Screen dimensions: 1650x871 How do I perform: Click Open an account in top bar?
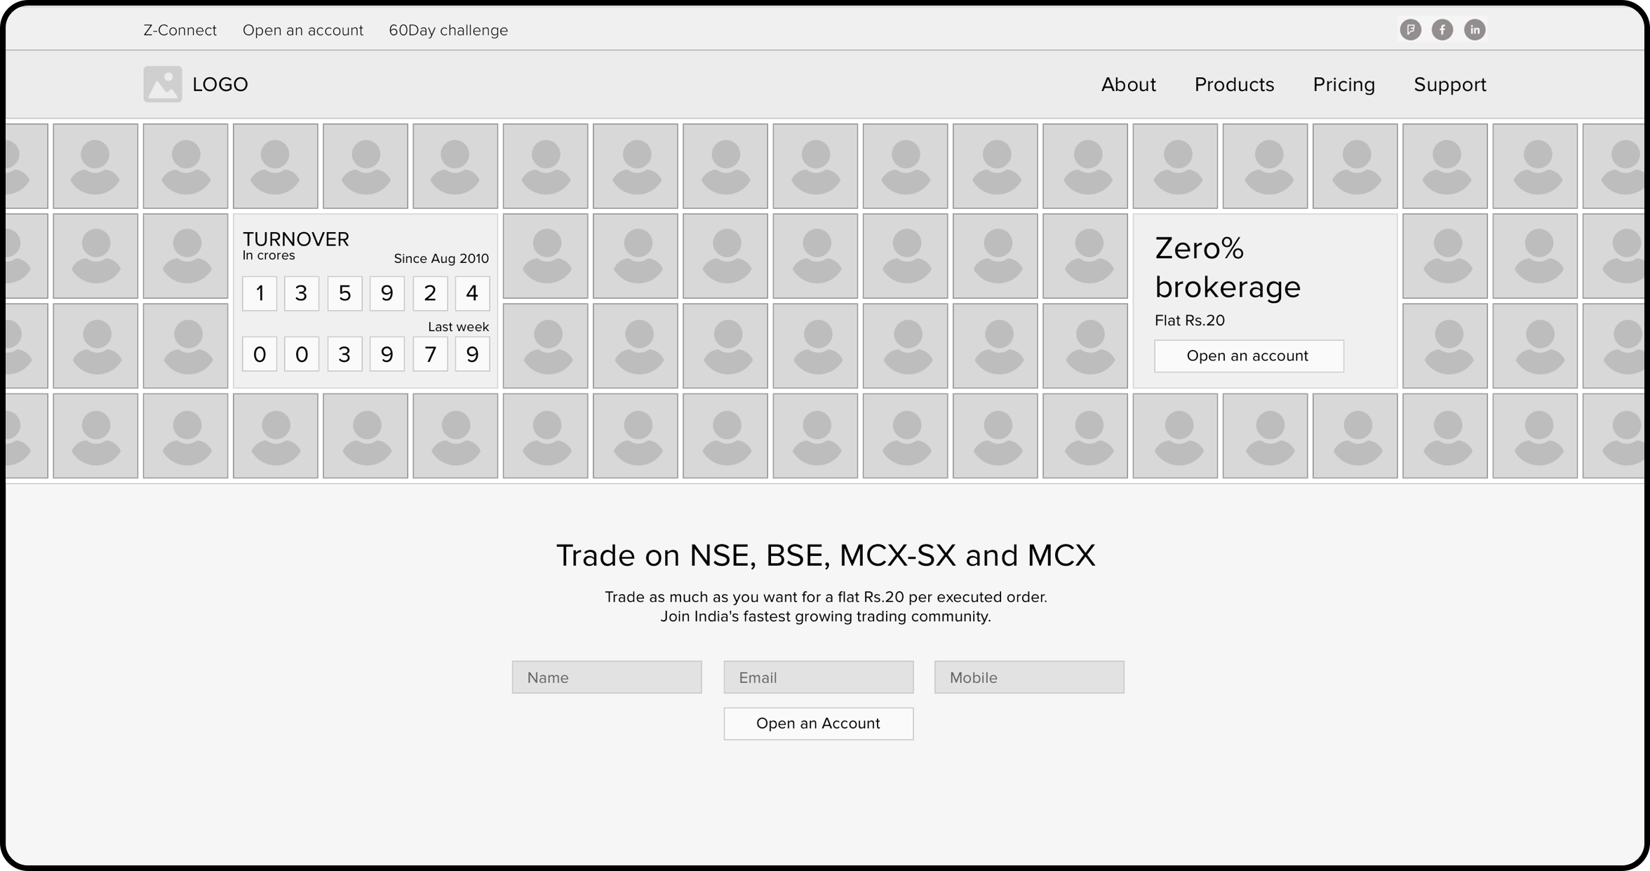pyautogui.click(x=303, y=30)
